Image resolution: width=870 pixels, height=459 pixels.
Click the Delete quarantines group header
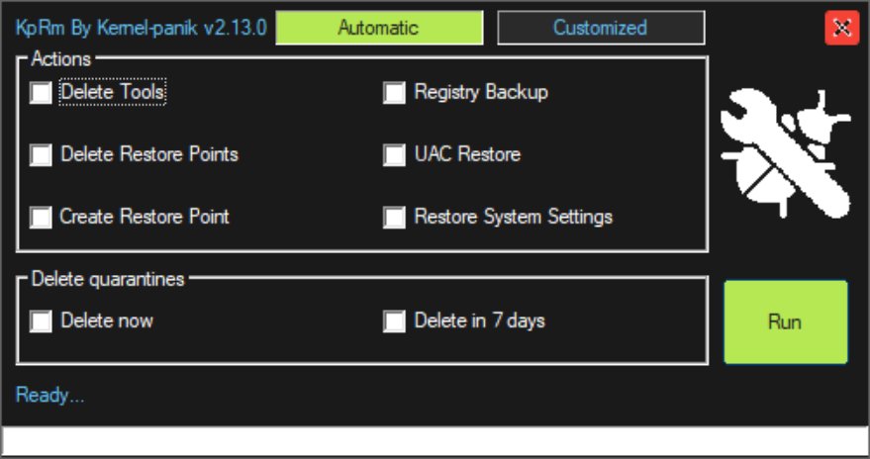[x=108, y=279]
